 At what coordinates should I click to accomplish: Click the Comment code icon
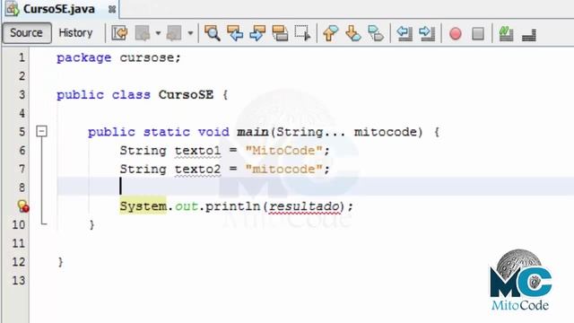(x=506, y=33)
